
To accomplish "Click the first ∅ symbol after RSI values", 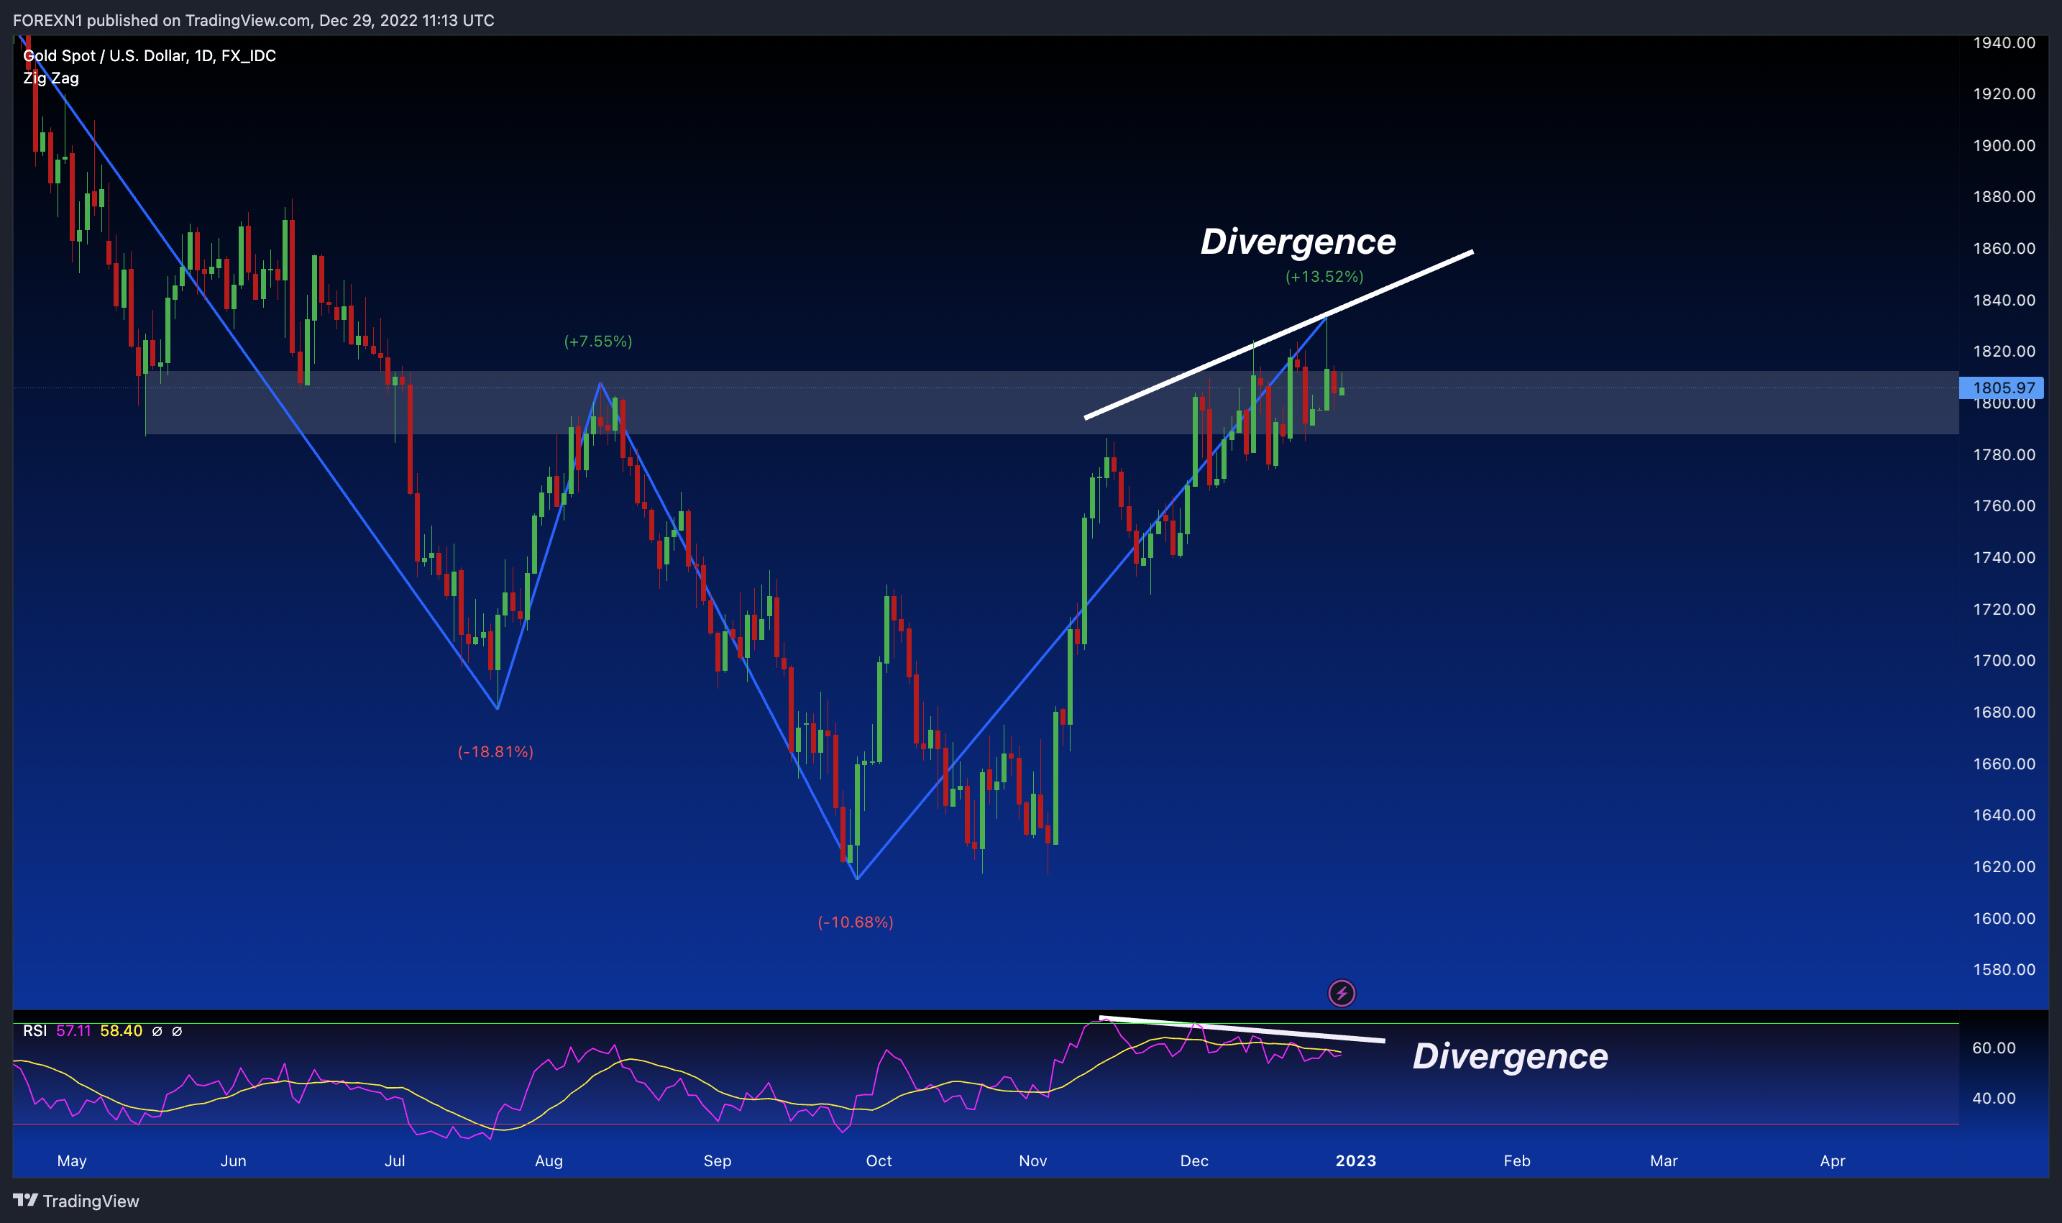I will (x=157, y=1032).
